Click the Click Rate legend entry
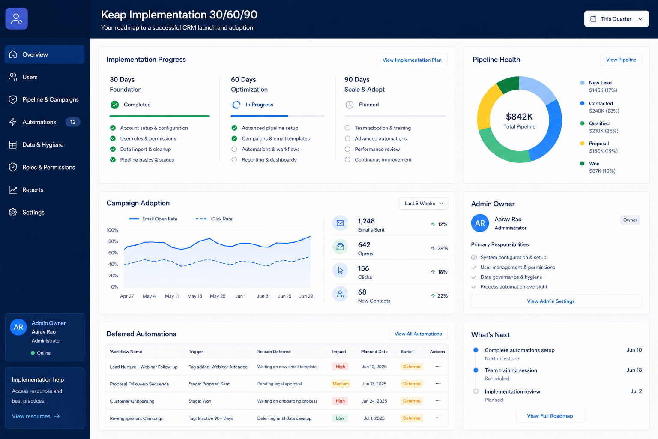The image size is (658, 439). (x=214, y=219)
